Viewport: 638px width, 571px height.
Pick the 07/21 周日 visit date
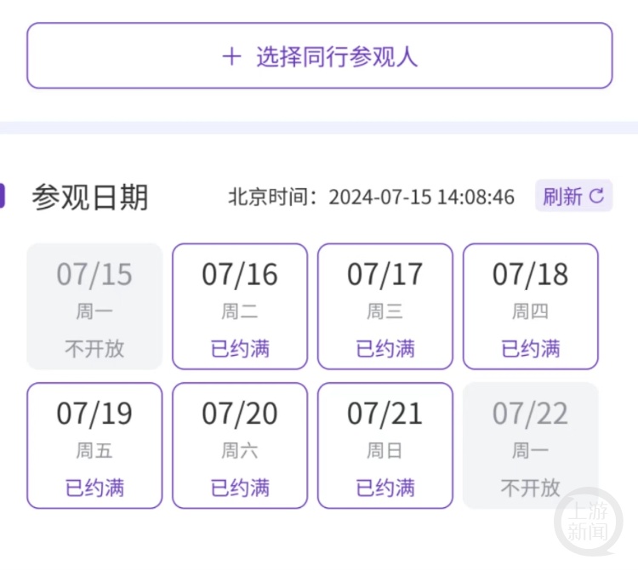[385, 445]
